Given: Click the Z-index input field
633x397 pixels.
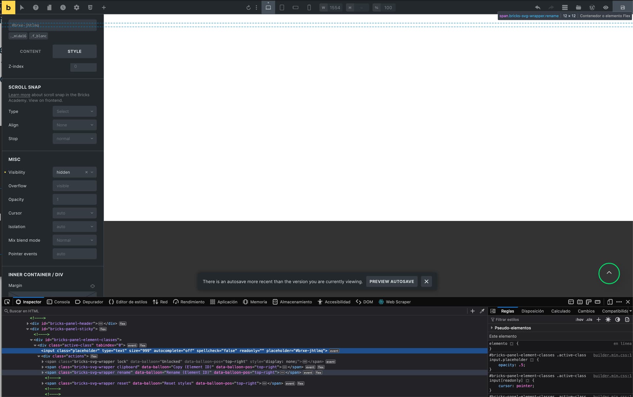Looking at the screenshot, I should [83, 66].
